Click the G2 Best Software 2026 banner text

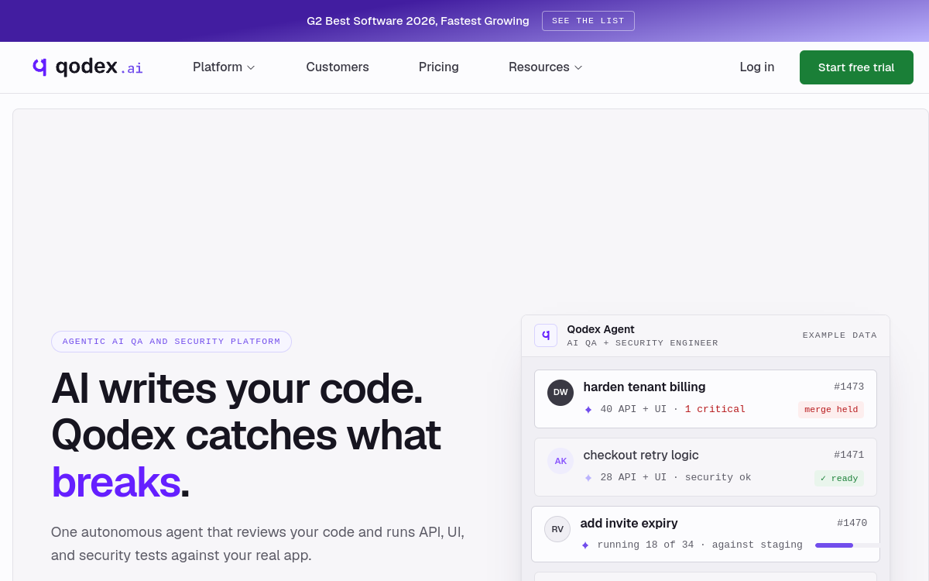[418, 21]
